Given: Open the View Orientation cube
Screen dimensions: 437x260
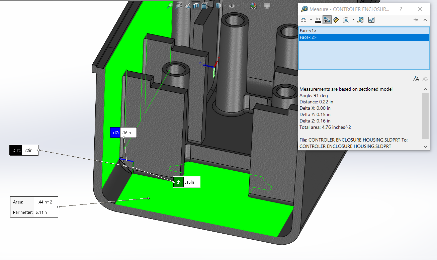Looking at the screenshot, I should (205, 6).
